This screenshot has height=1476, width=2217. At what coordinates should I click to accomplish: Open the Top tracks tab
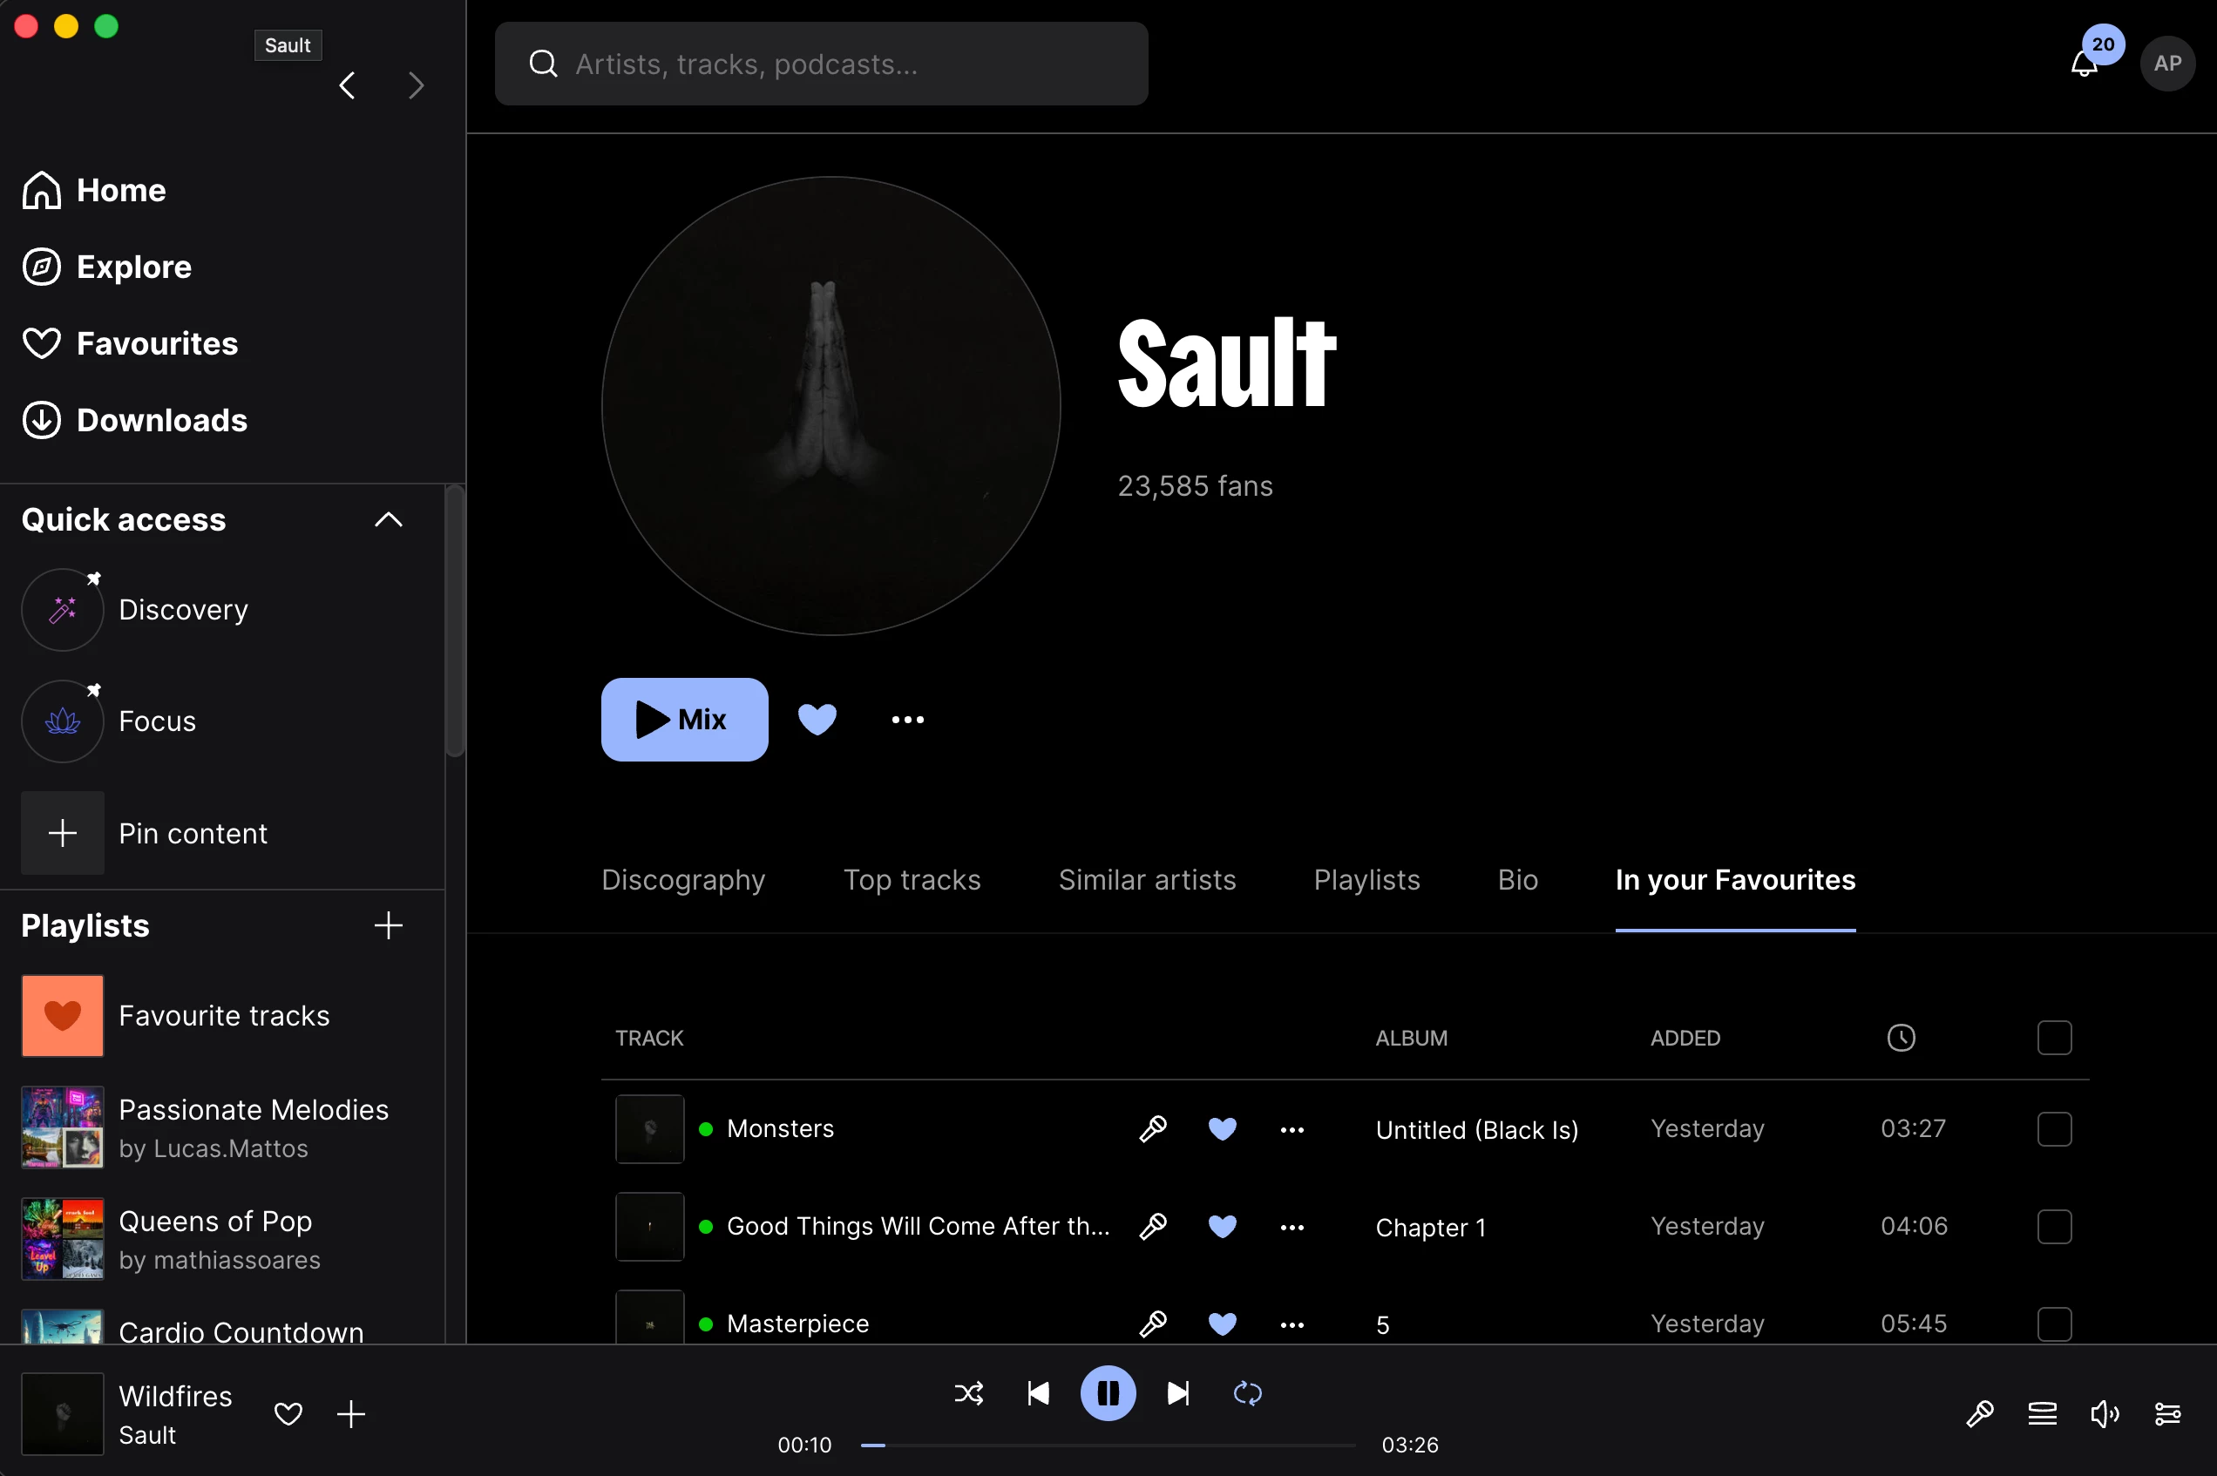[x=912, y=879]
